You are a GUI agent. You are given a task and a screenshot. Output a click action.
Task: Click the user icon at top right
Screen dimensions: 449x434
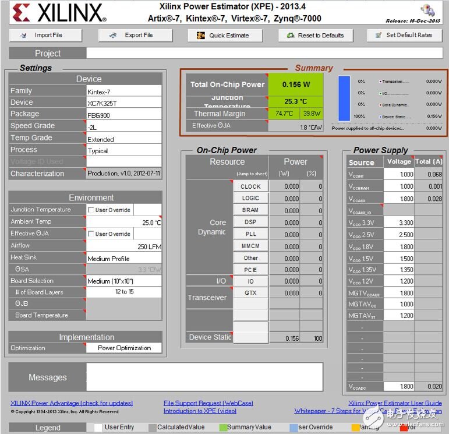428,10
